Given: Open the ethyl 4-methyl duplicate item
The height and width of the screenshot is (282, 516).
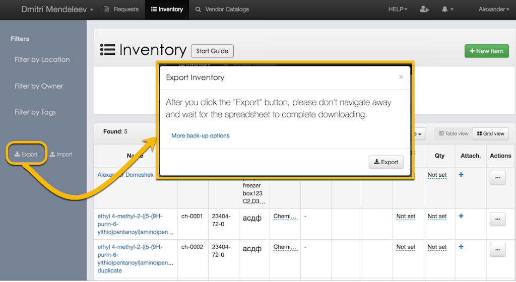Looking at the screenshot, I should click(135, 259).
